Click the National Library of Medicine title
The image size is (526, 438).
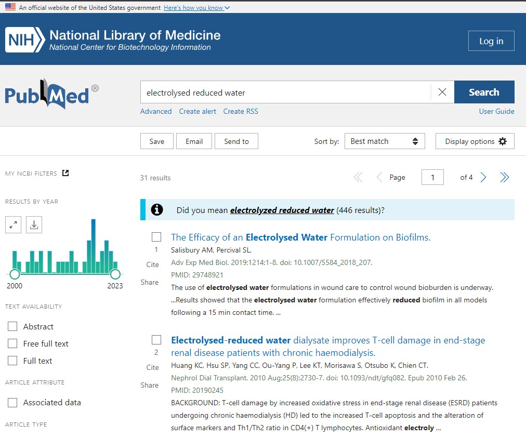click(x=135, y=35)
